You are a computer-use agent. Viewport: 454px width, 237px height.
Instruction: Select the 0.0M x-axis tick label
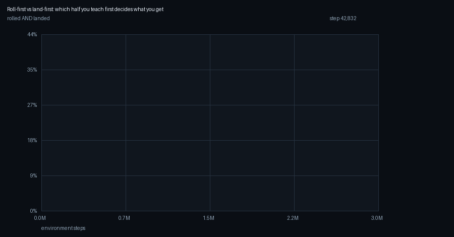[x=40, y=218]
